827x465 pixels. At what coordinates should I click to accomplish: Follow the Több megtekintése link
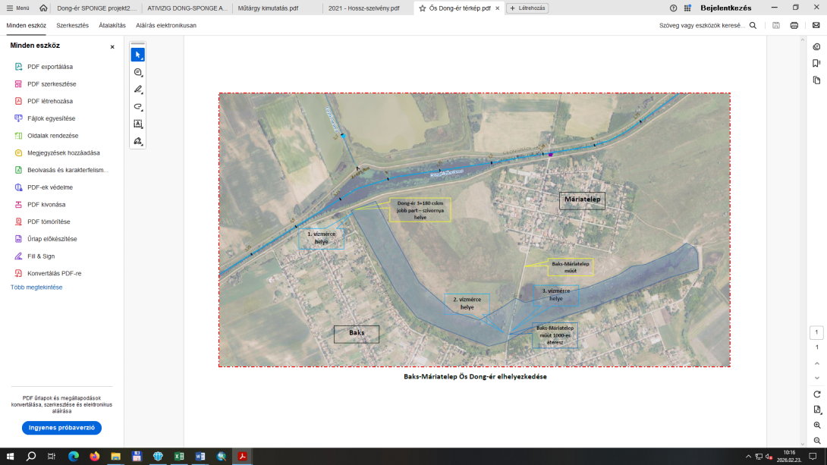pyautogui.click(x=36, y=287)
